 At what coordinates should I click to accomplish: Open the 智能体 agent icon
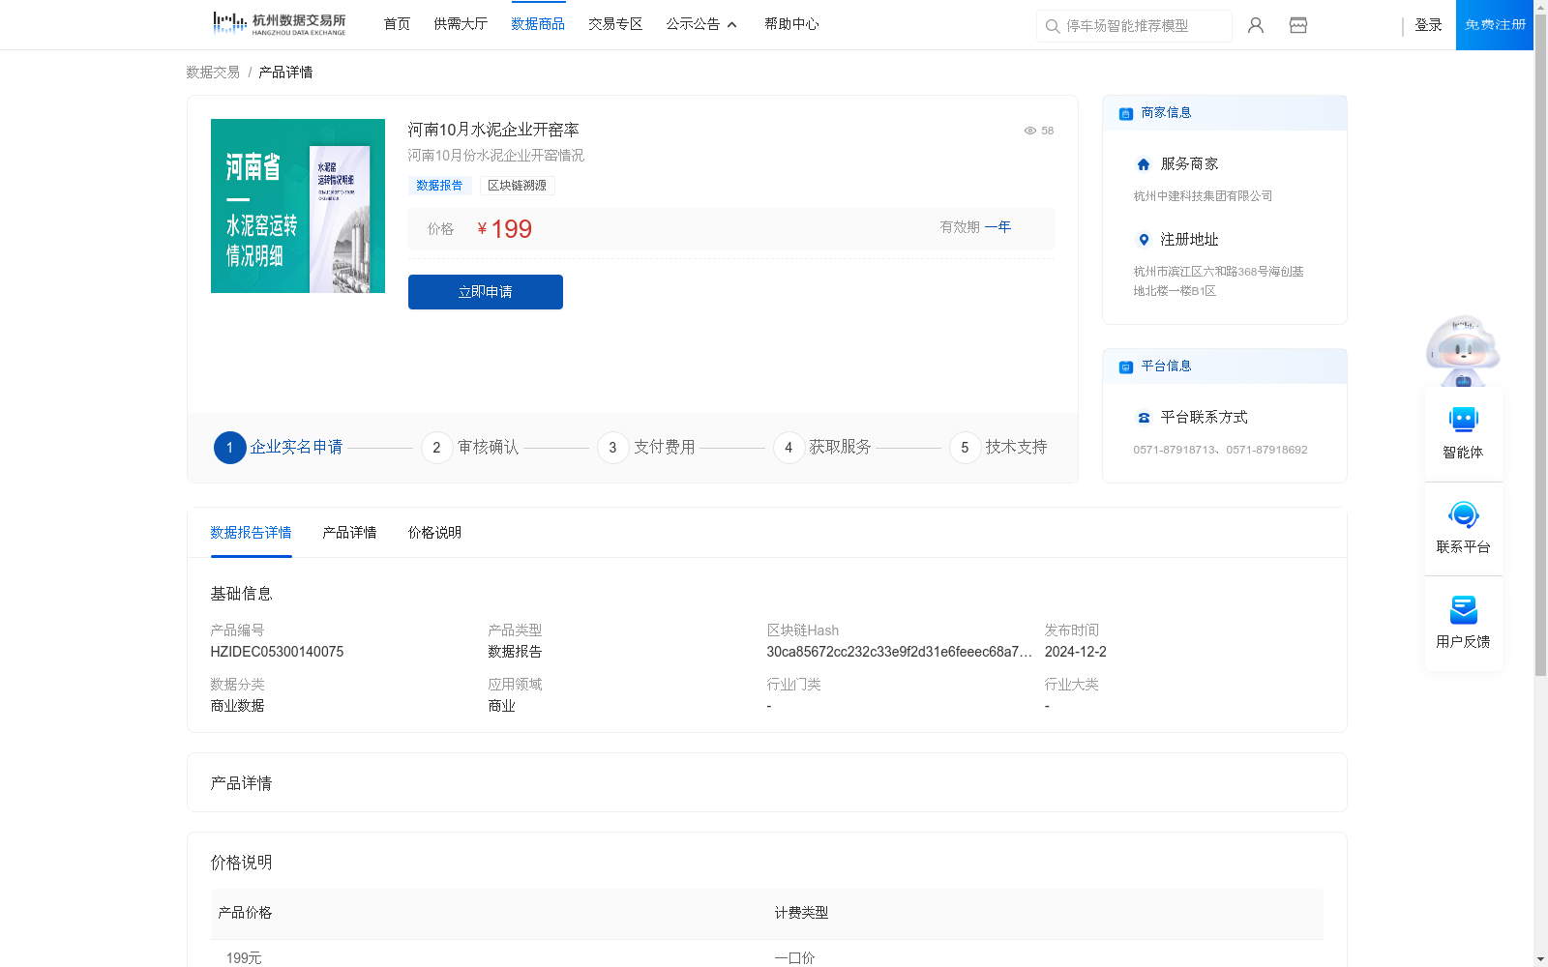point(1464,420)
